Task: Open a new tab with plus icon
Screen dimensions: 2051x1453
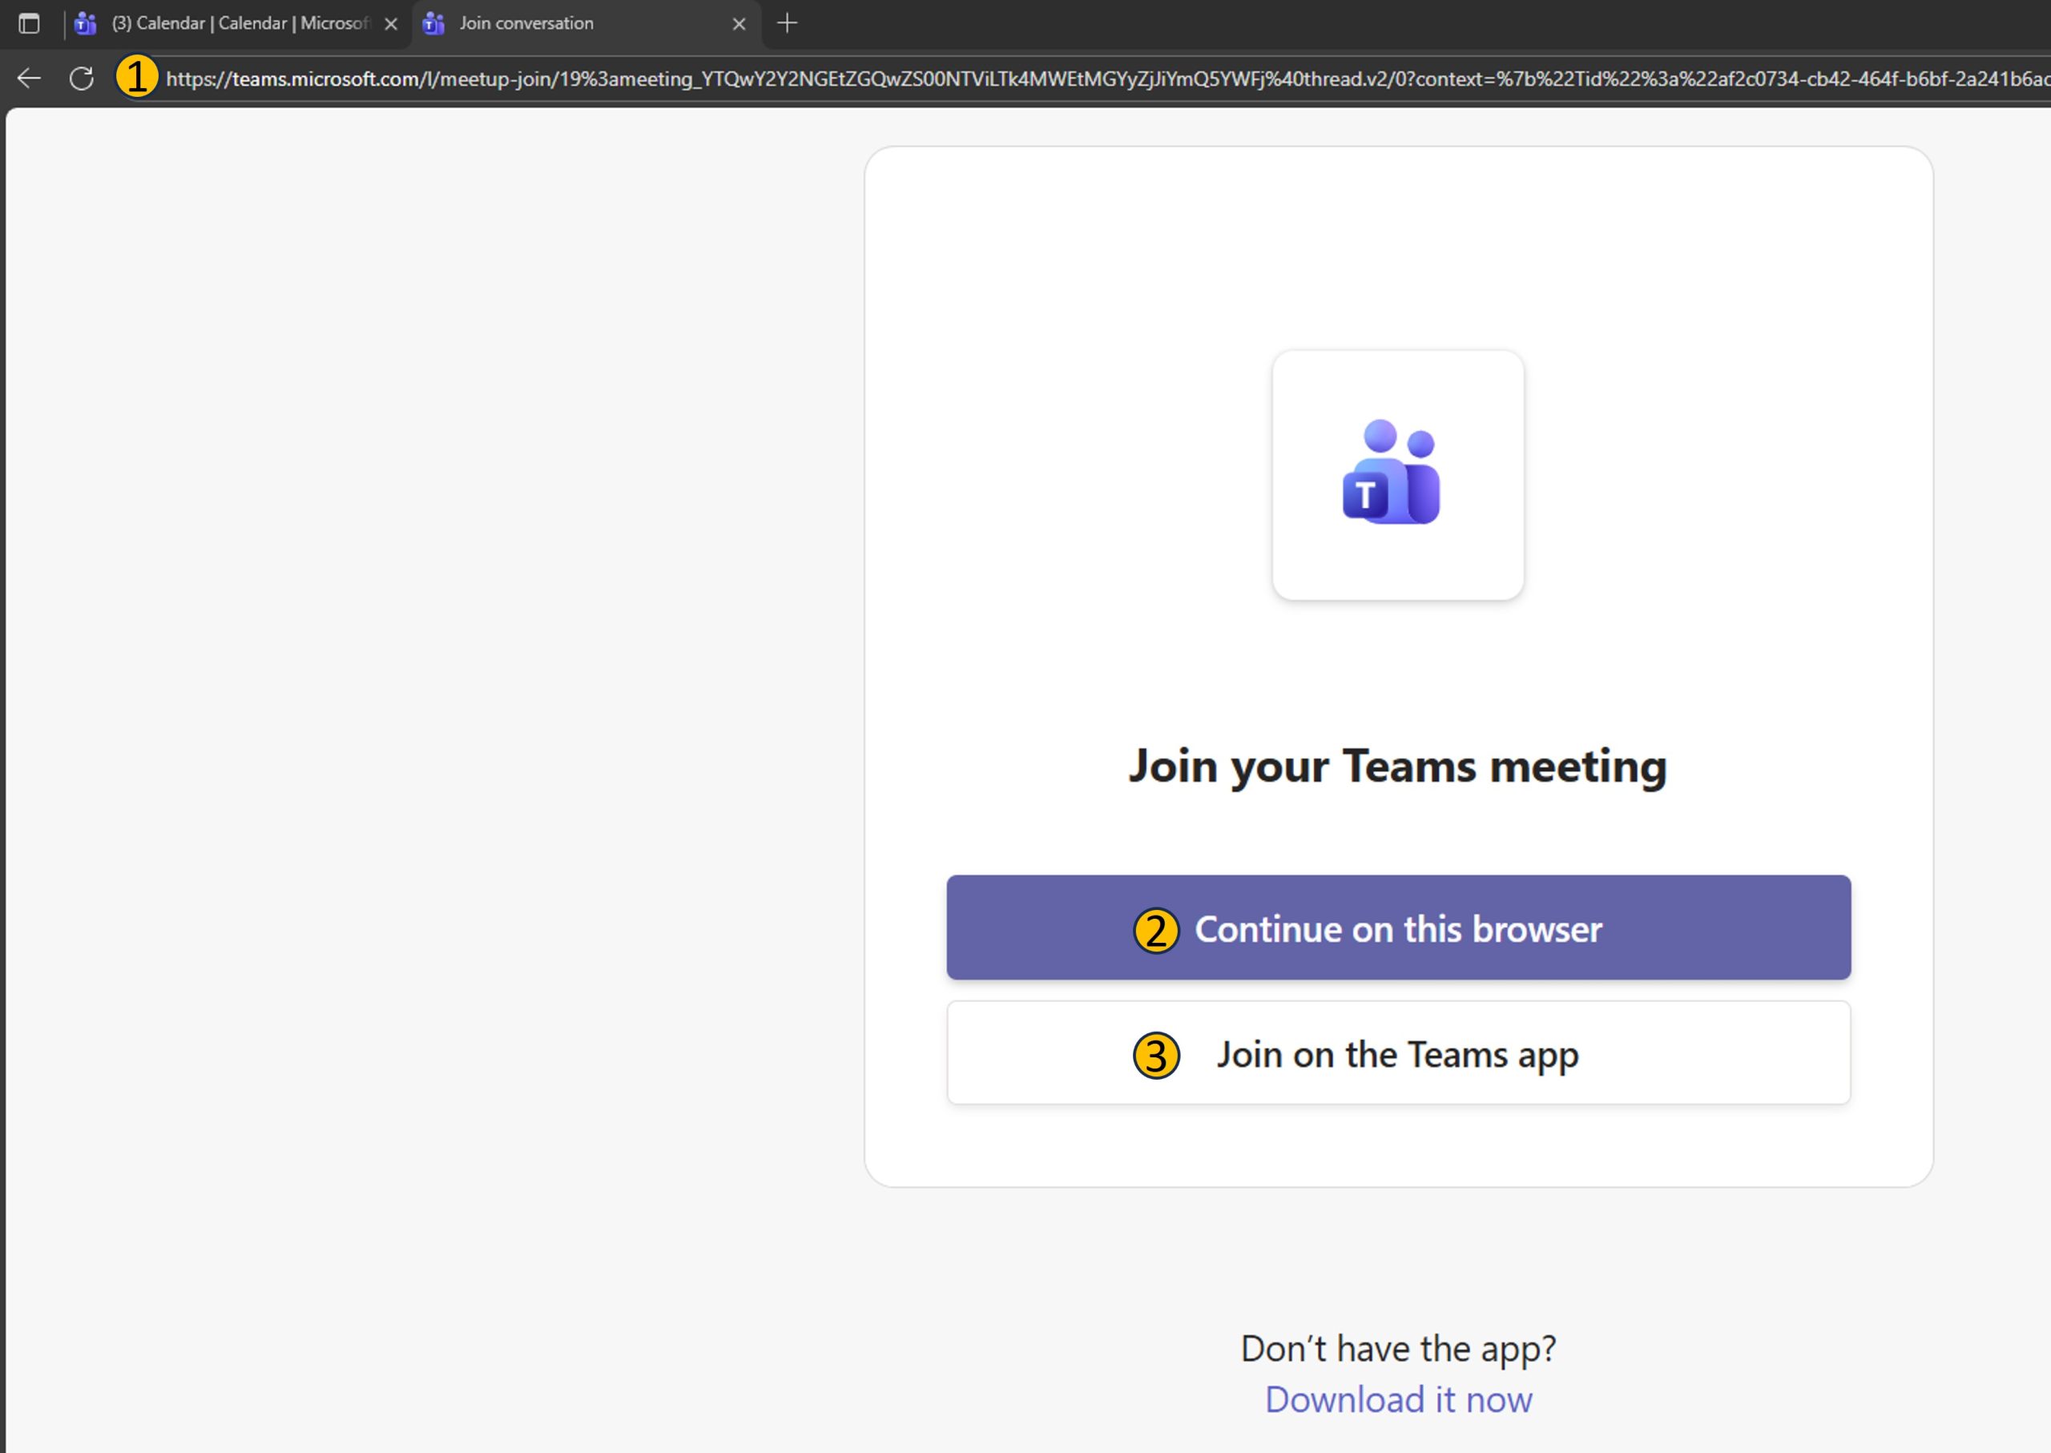Action: (x=787, y=23)
